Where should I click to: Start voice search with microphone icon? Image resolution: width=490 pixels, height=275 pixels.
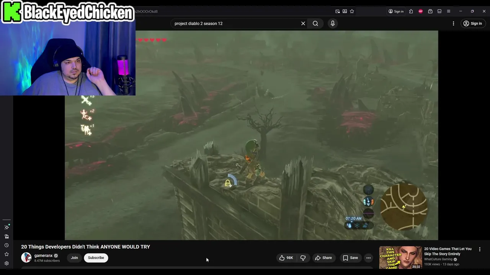(333, 23)
